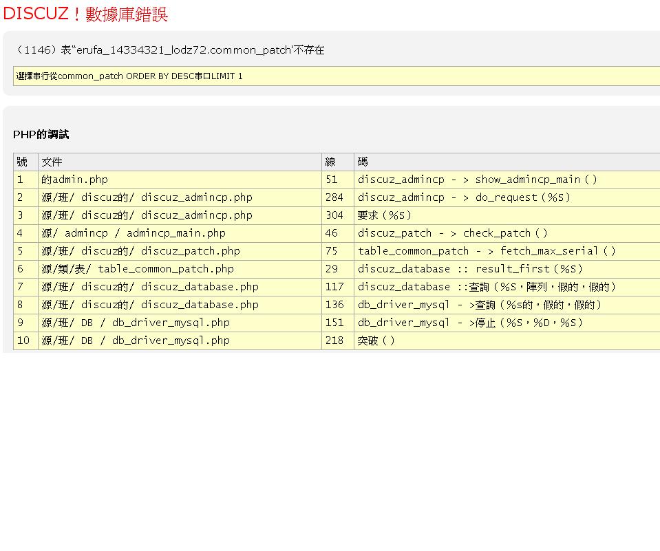This screenshot has width=660, height=551.
Task: Click the (1146) table not exist error message
Action: pos(169,50)
